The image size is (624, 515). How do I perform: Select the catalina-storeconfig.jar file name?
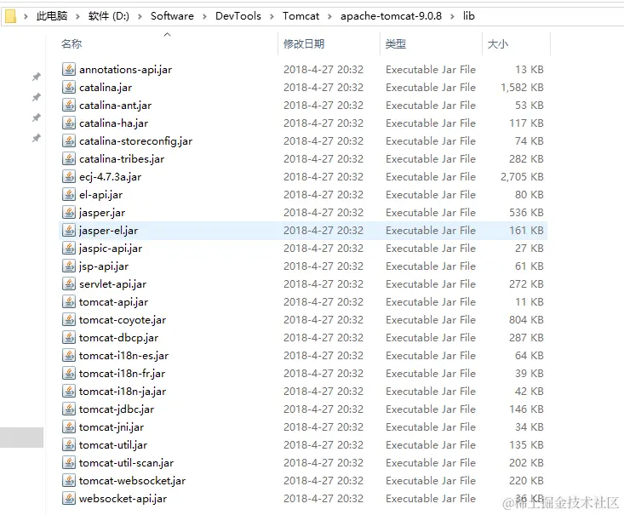(135, 141)
